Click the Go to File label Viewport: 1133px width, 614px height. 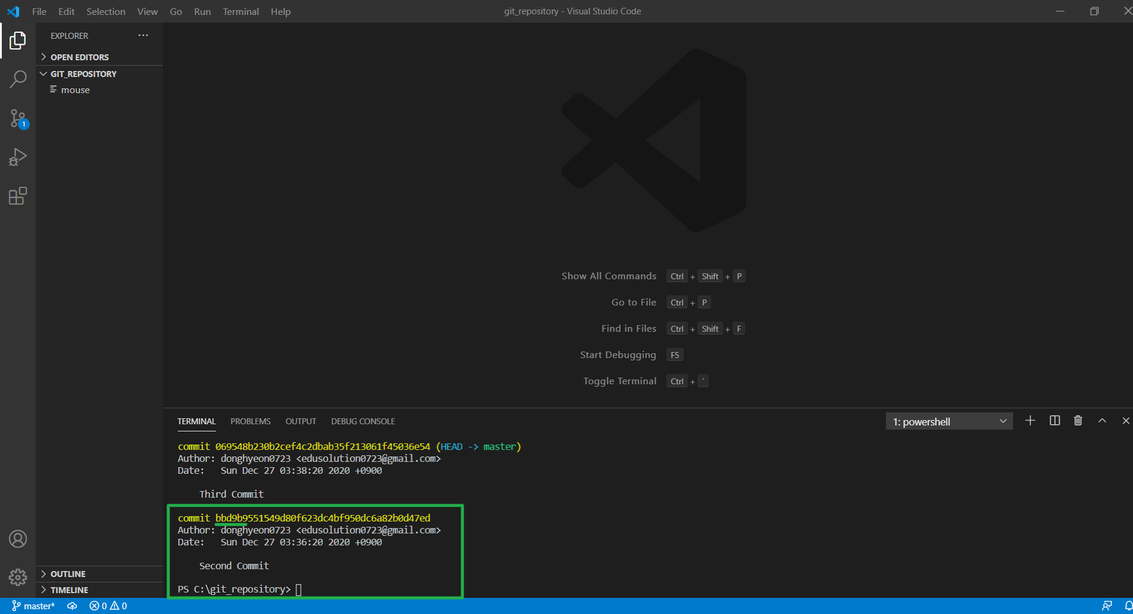tap(634, 302)
